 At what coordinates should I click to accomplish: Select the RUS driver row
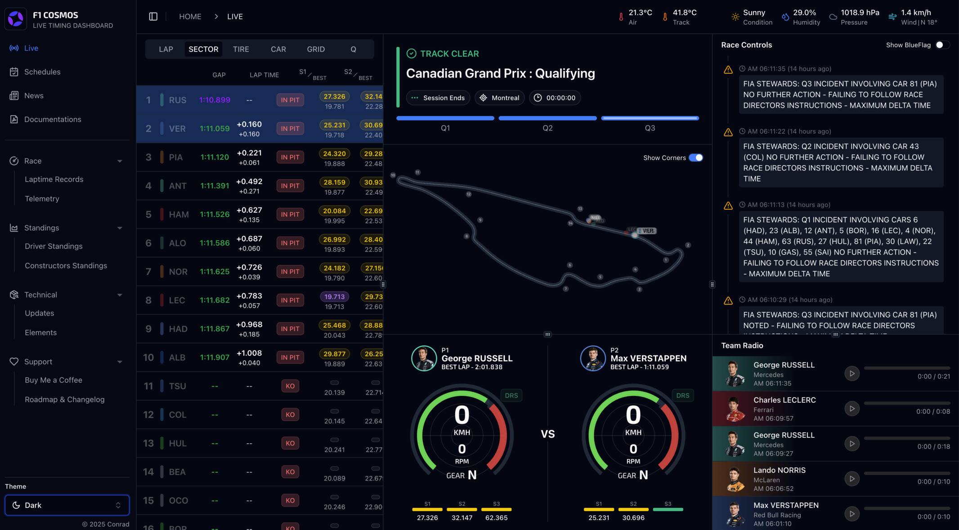[260, 100]
